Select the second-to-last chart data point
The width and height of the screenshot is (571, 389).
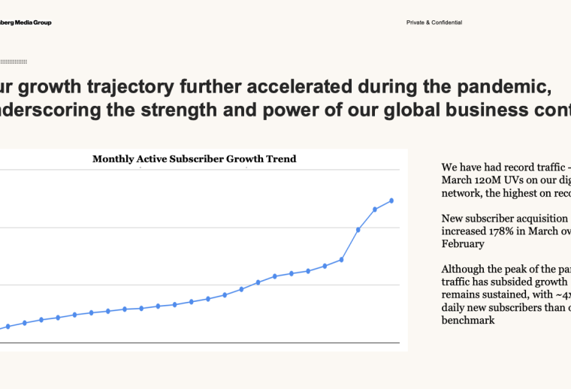(x=375, y=209)
